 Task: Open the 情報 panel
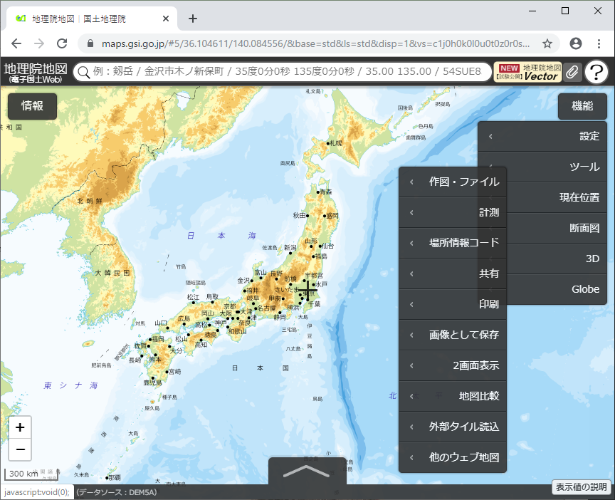(x=32, y=106)
